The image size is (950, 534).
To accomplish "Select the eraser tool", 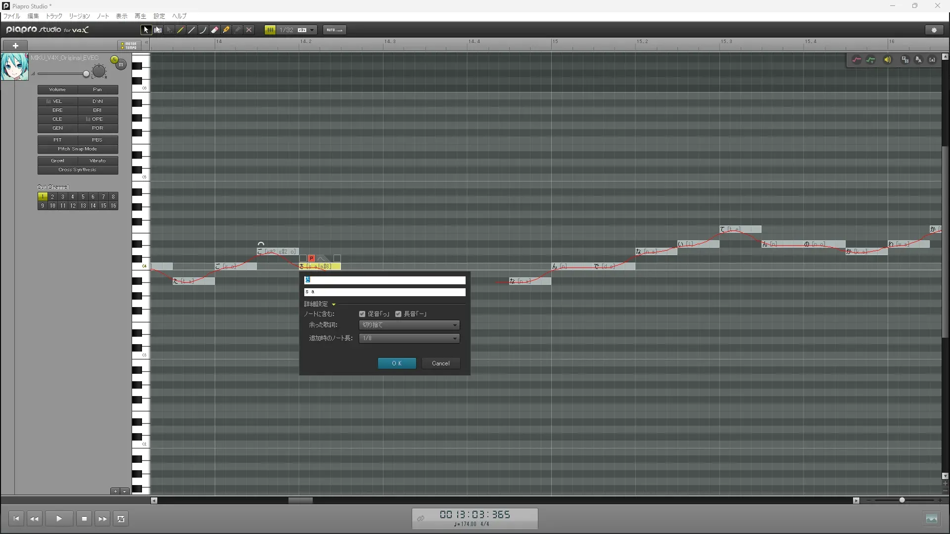I will 215,30.
